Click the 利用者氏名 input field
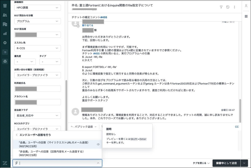 click(37, 89)
